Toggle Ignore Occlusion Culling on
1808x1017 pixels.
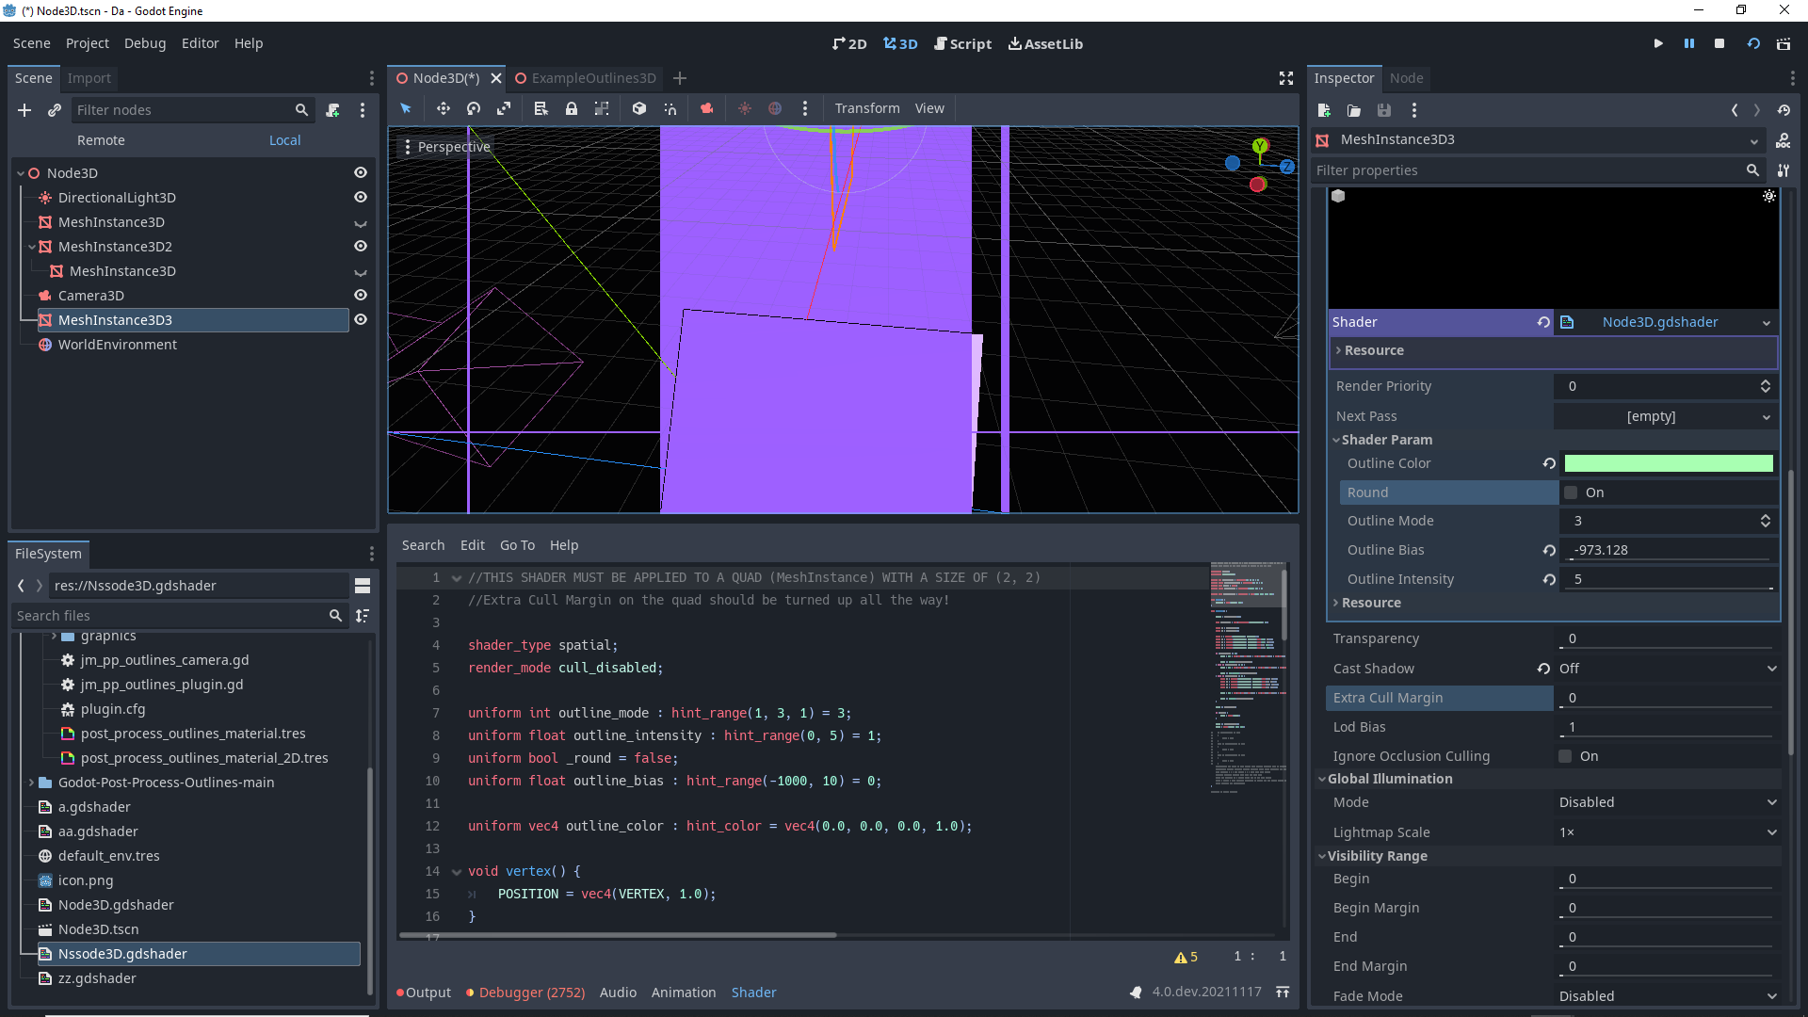pyautogui.click(x=1564, y=756)
